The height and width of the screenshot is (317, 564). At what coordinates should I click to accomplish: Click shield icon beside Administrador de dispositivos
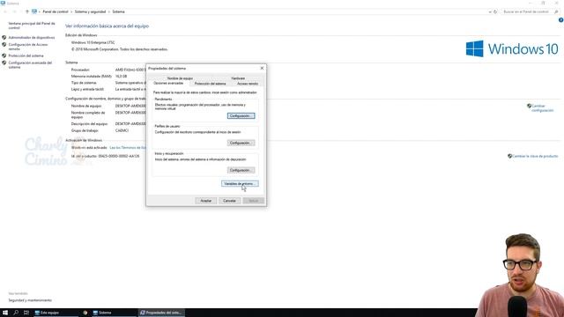click(4, 37)
